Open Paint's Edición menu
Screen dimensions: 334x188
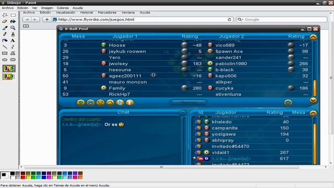pyautogui.click(x=23, y=8)
